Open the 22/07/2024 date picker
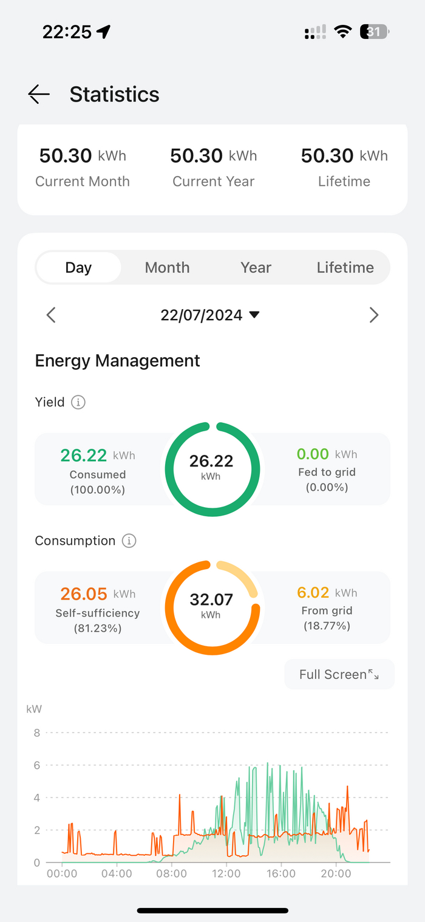This screenshot has height=922, width=425. pyautogui.click(x=210, y=315)
